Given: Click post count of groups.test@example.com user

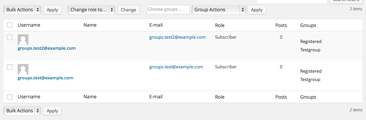Looking at the screenshot, I should pos(281,67).
